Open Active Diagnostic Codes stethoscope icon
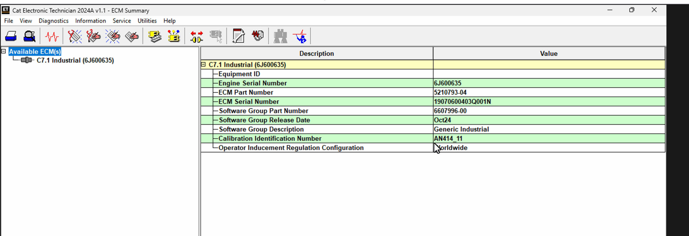The width and height of the screenshot is (689, 236). tap(74, 36)
